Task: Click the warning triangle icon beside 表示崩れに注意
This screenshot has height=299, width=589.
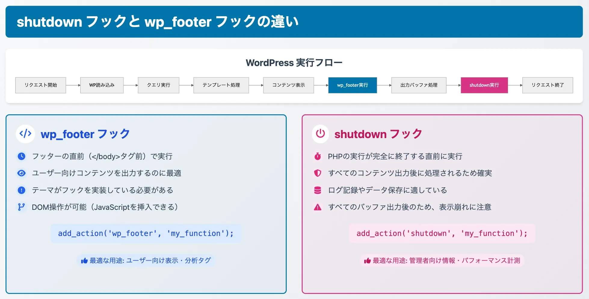Action: click(x=318, y=207)
